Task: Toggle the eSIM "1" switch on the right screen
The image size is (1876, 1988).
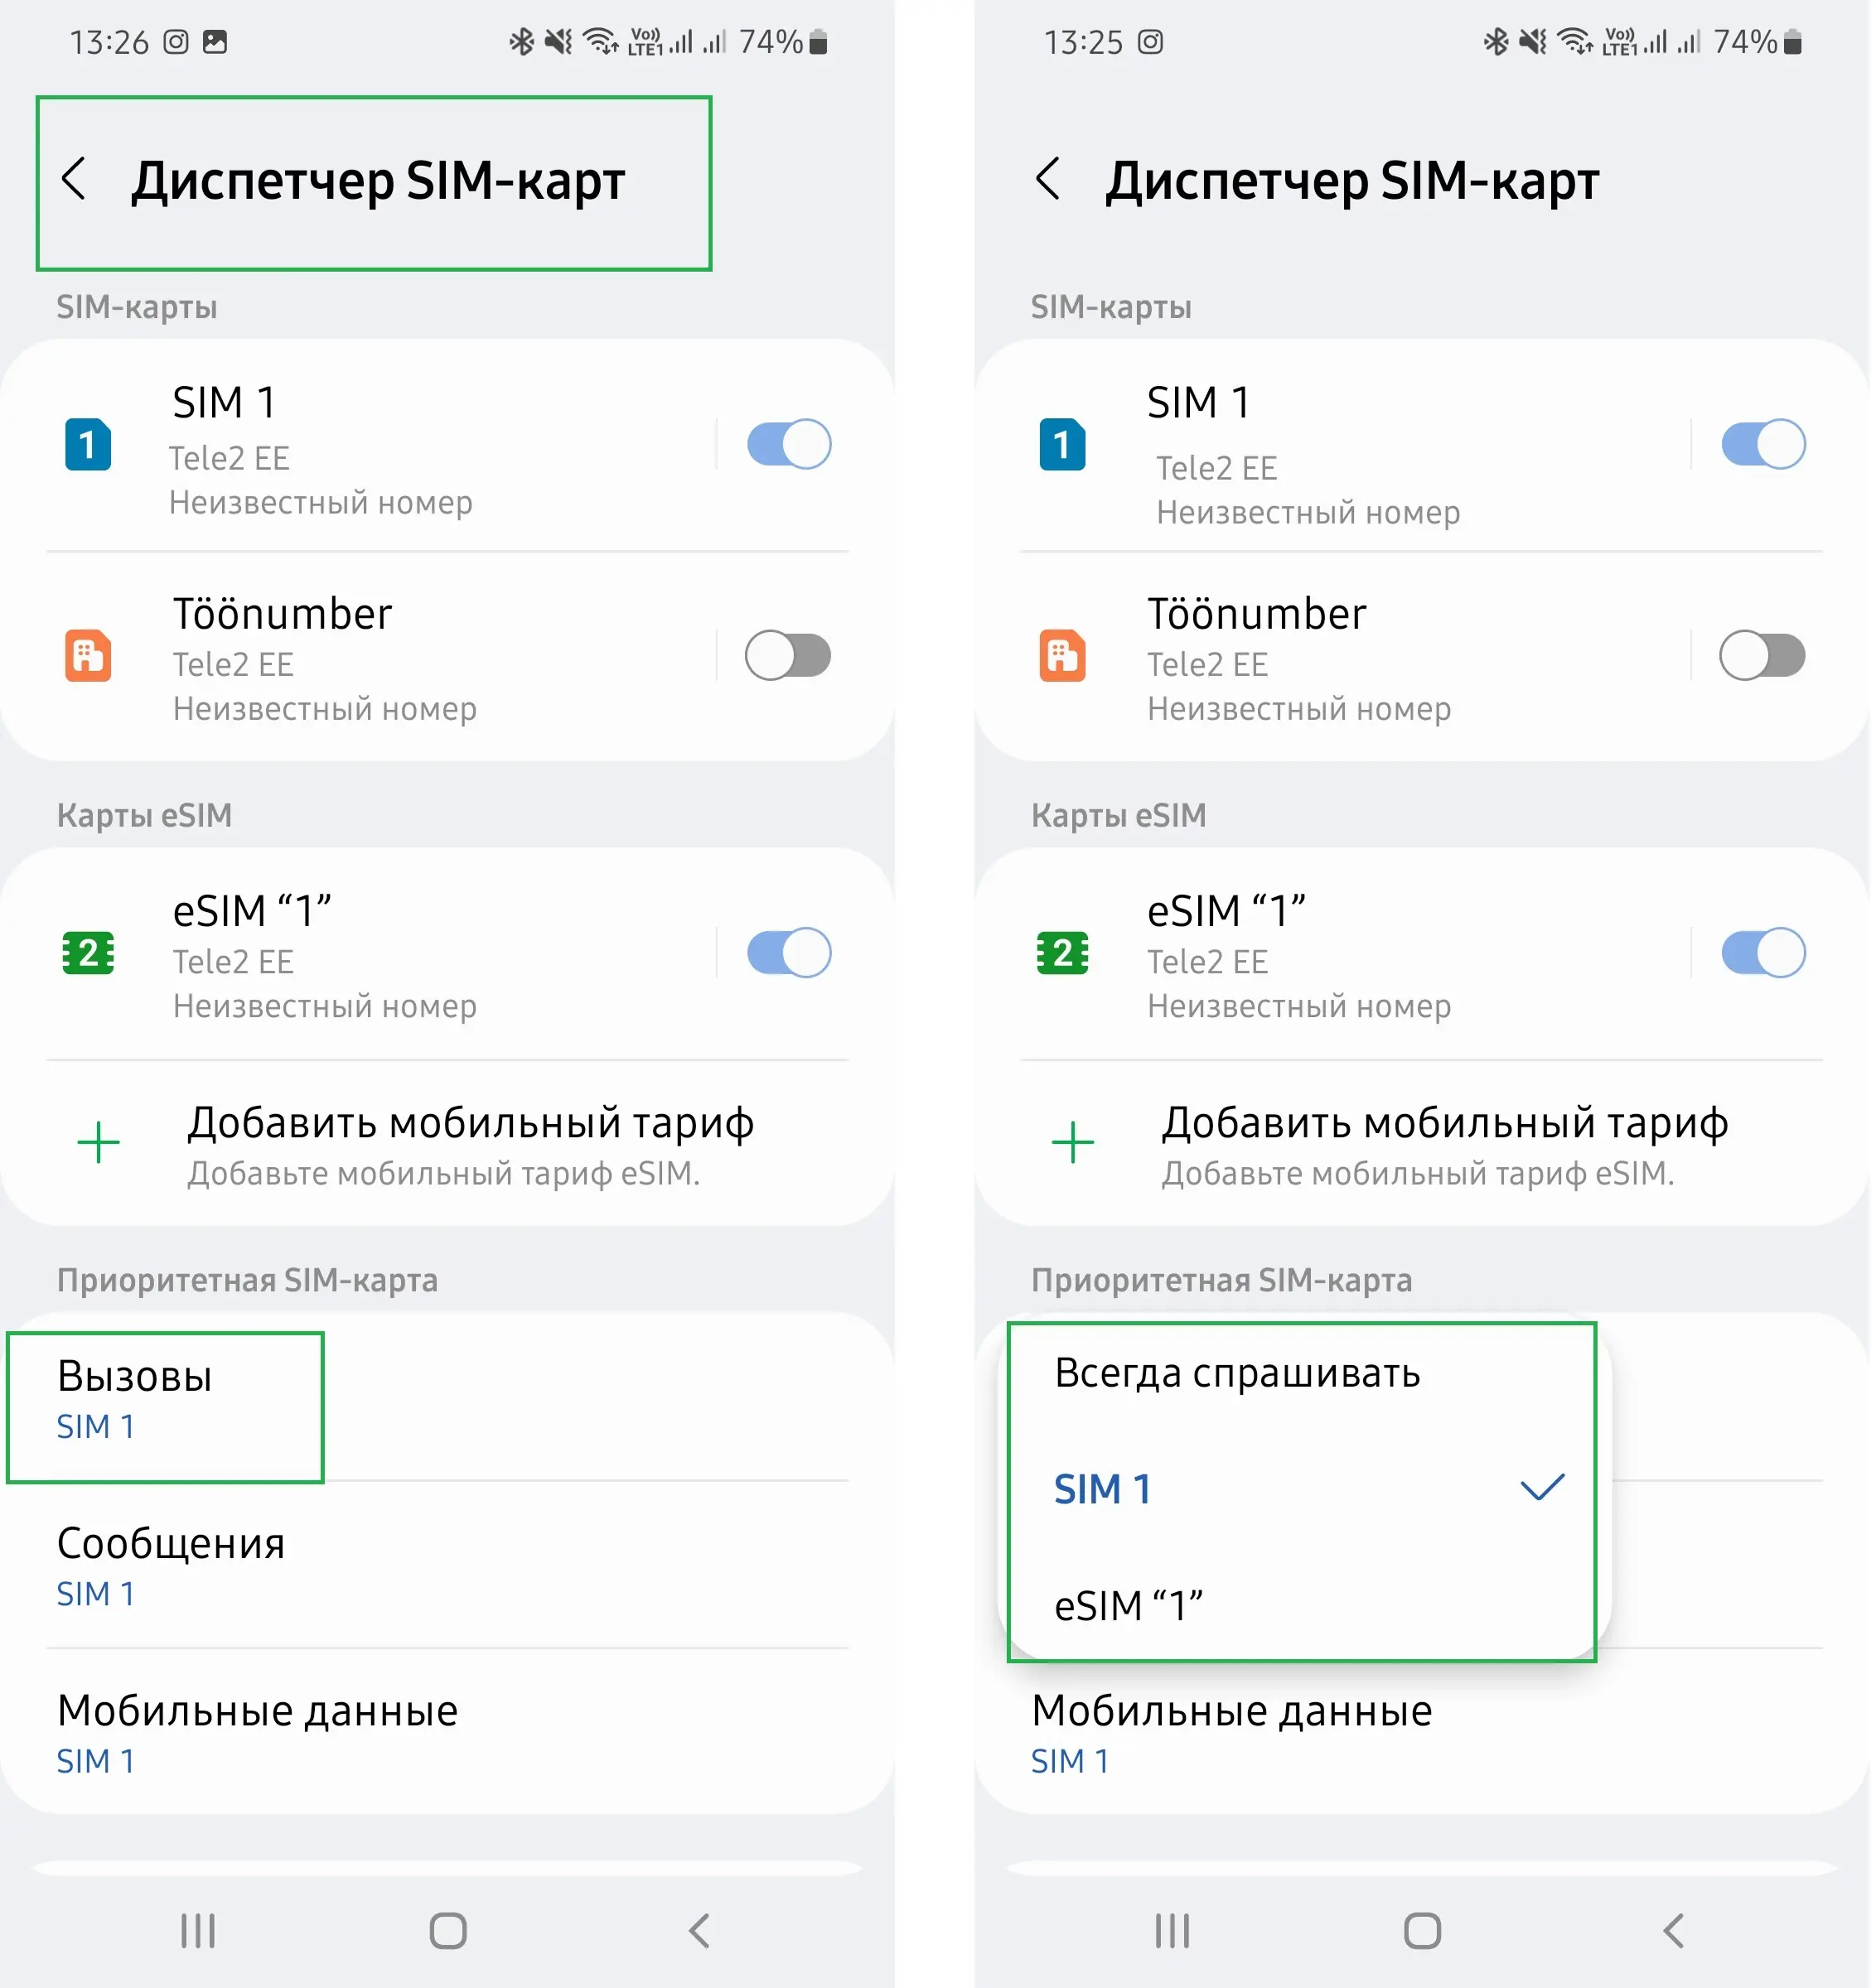Action: 1764,953
